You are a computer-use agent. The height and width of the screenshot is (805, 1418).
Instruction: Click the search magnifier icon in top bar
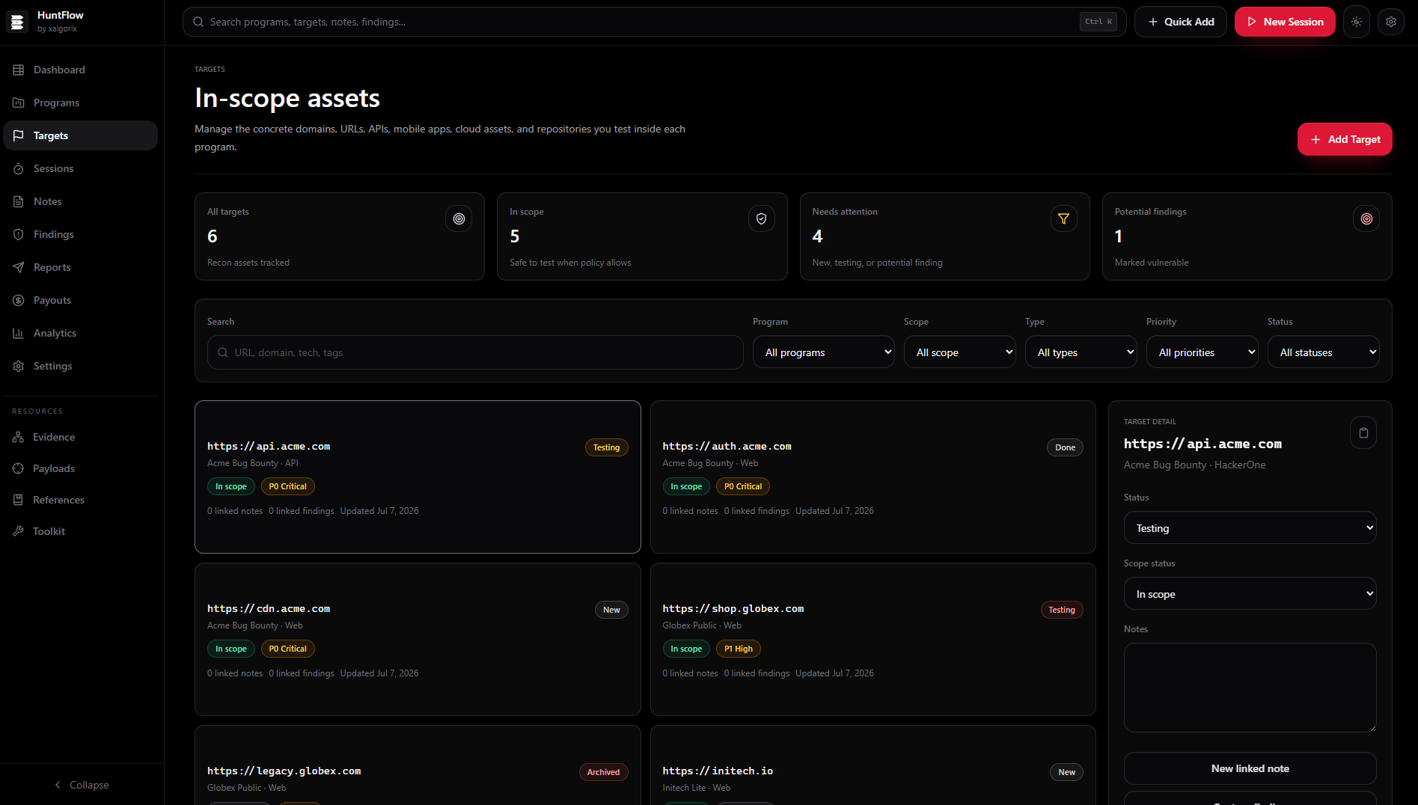click(198, 22)
